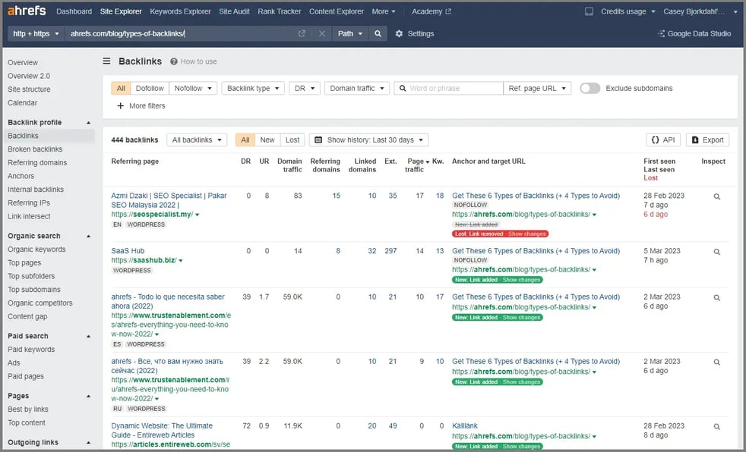This screenshot has height=452, width=746.
Task: Inspect the saashub.biz backlink row
Action: point(717,252)
